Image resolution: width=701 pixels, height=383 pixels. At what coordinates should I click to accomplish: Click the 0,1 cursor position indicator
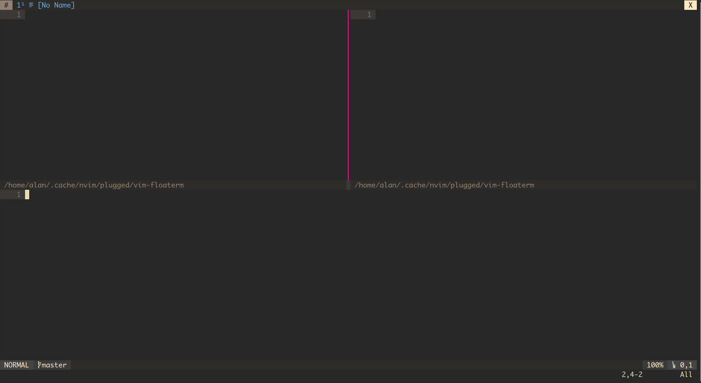pyautogui.click(x=687, y=365)
